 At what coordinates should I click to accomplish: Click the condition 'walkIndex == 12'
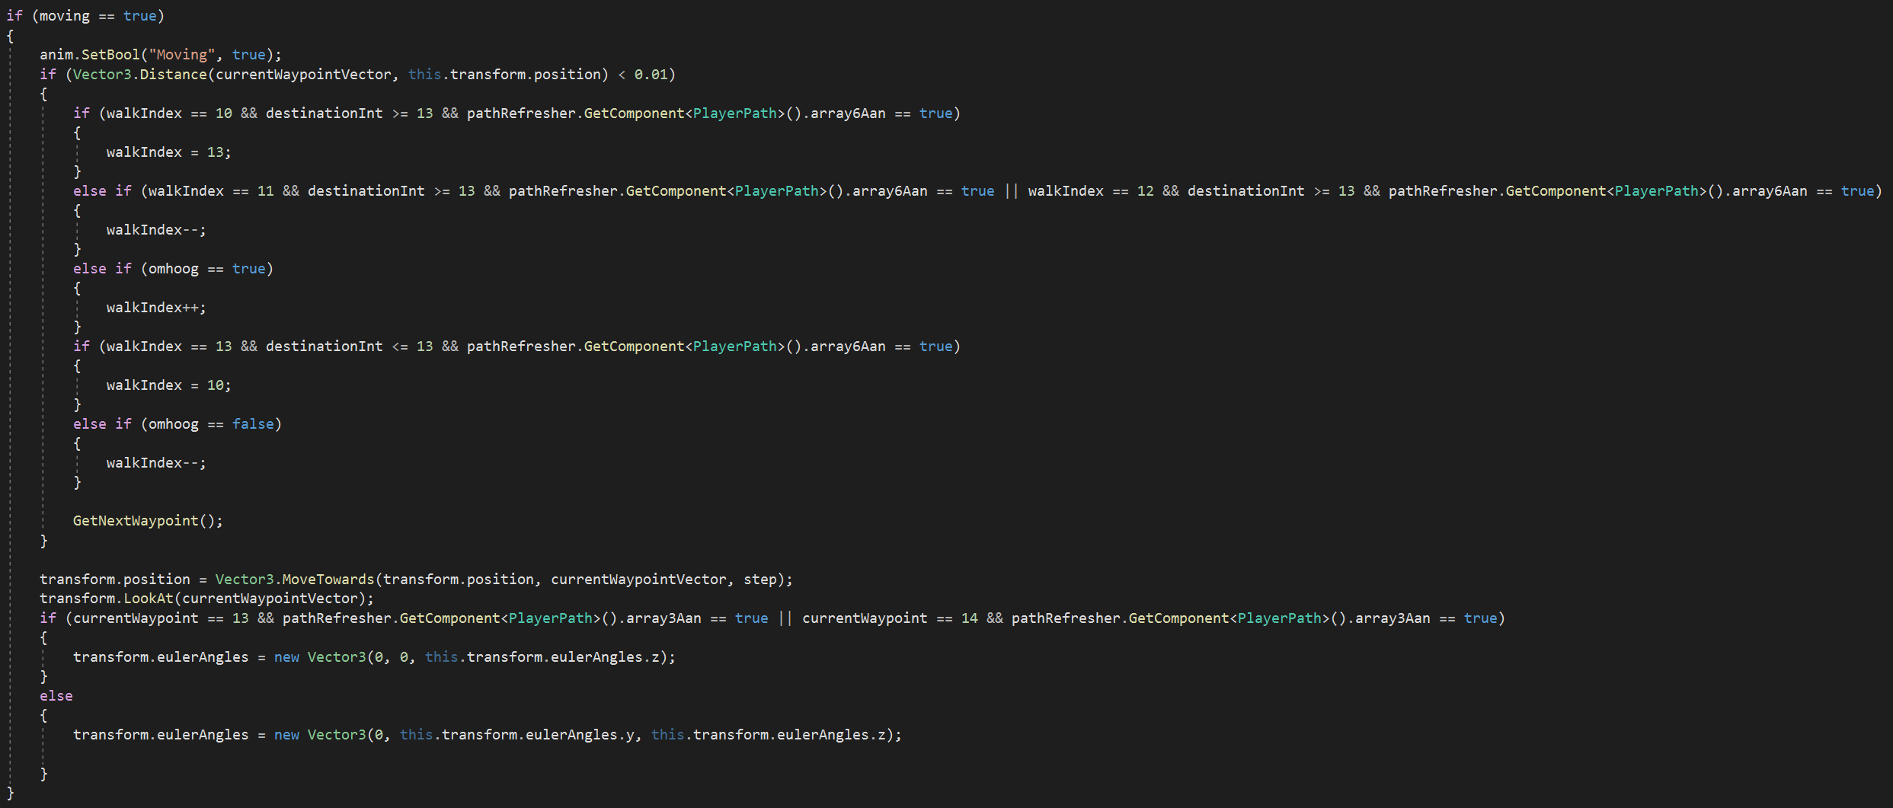click(x=1091, y=191)
